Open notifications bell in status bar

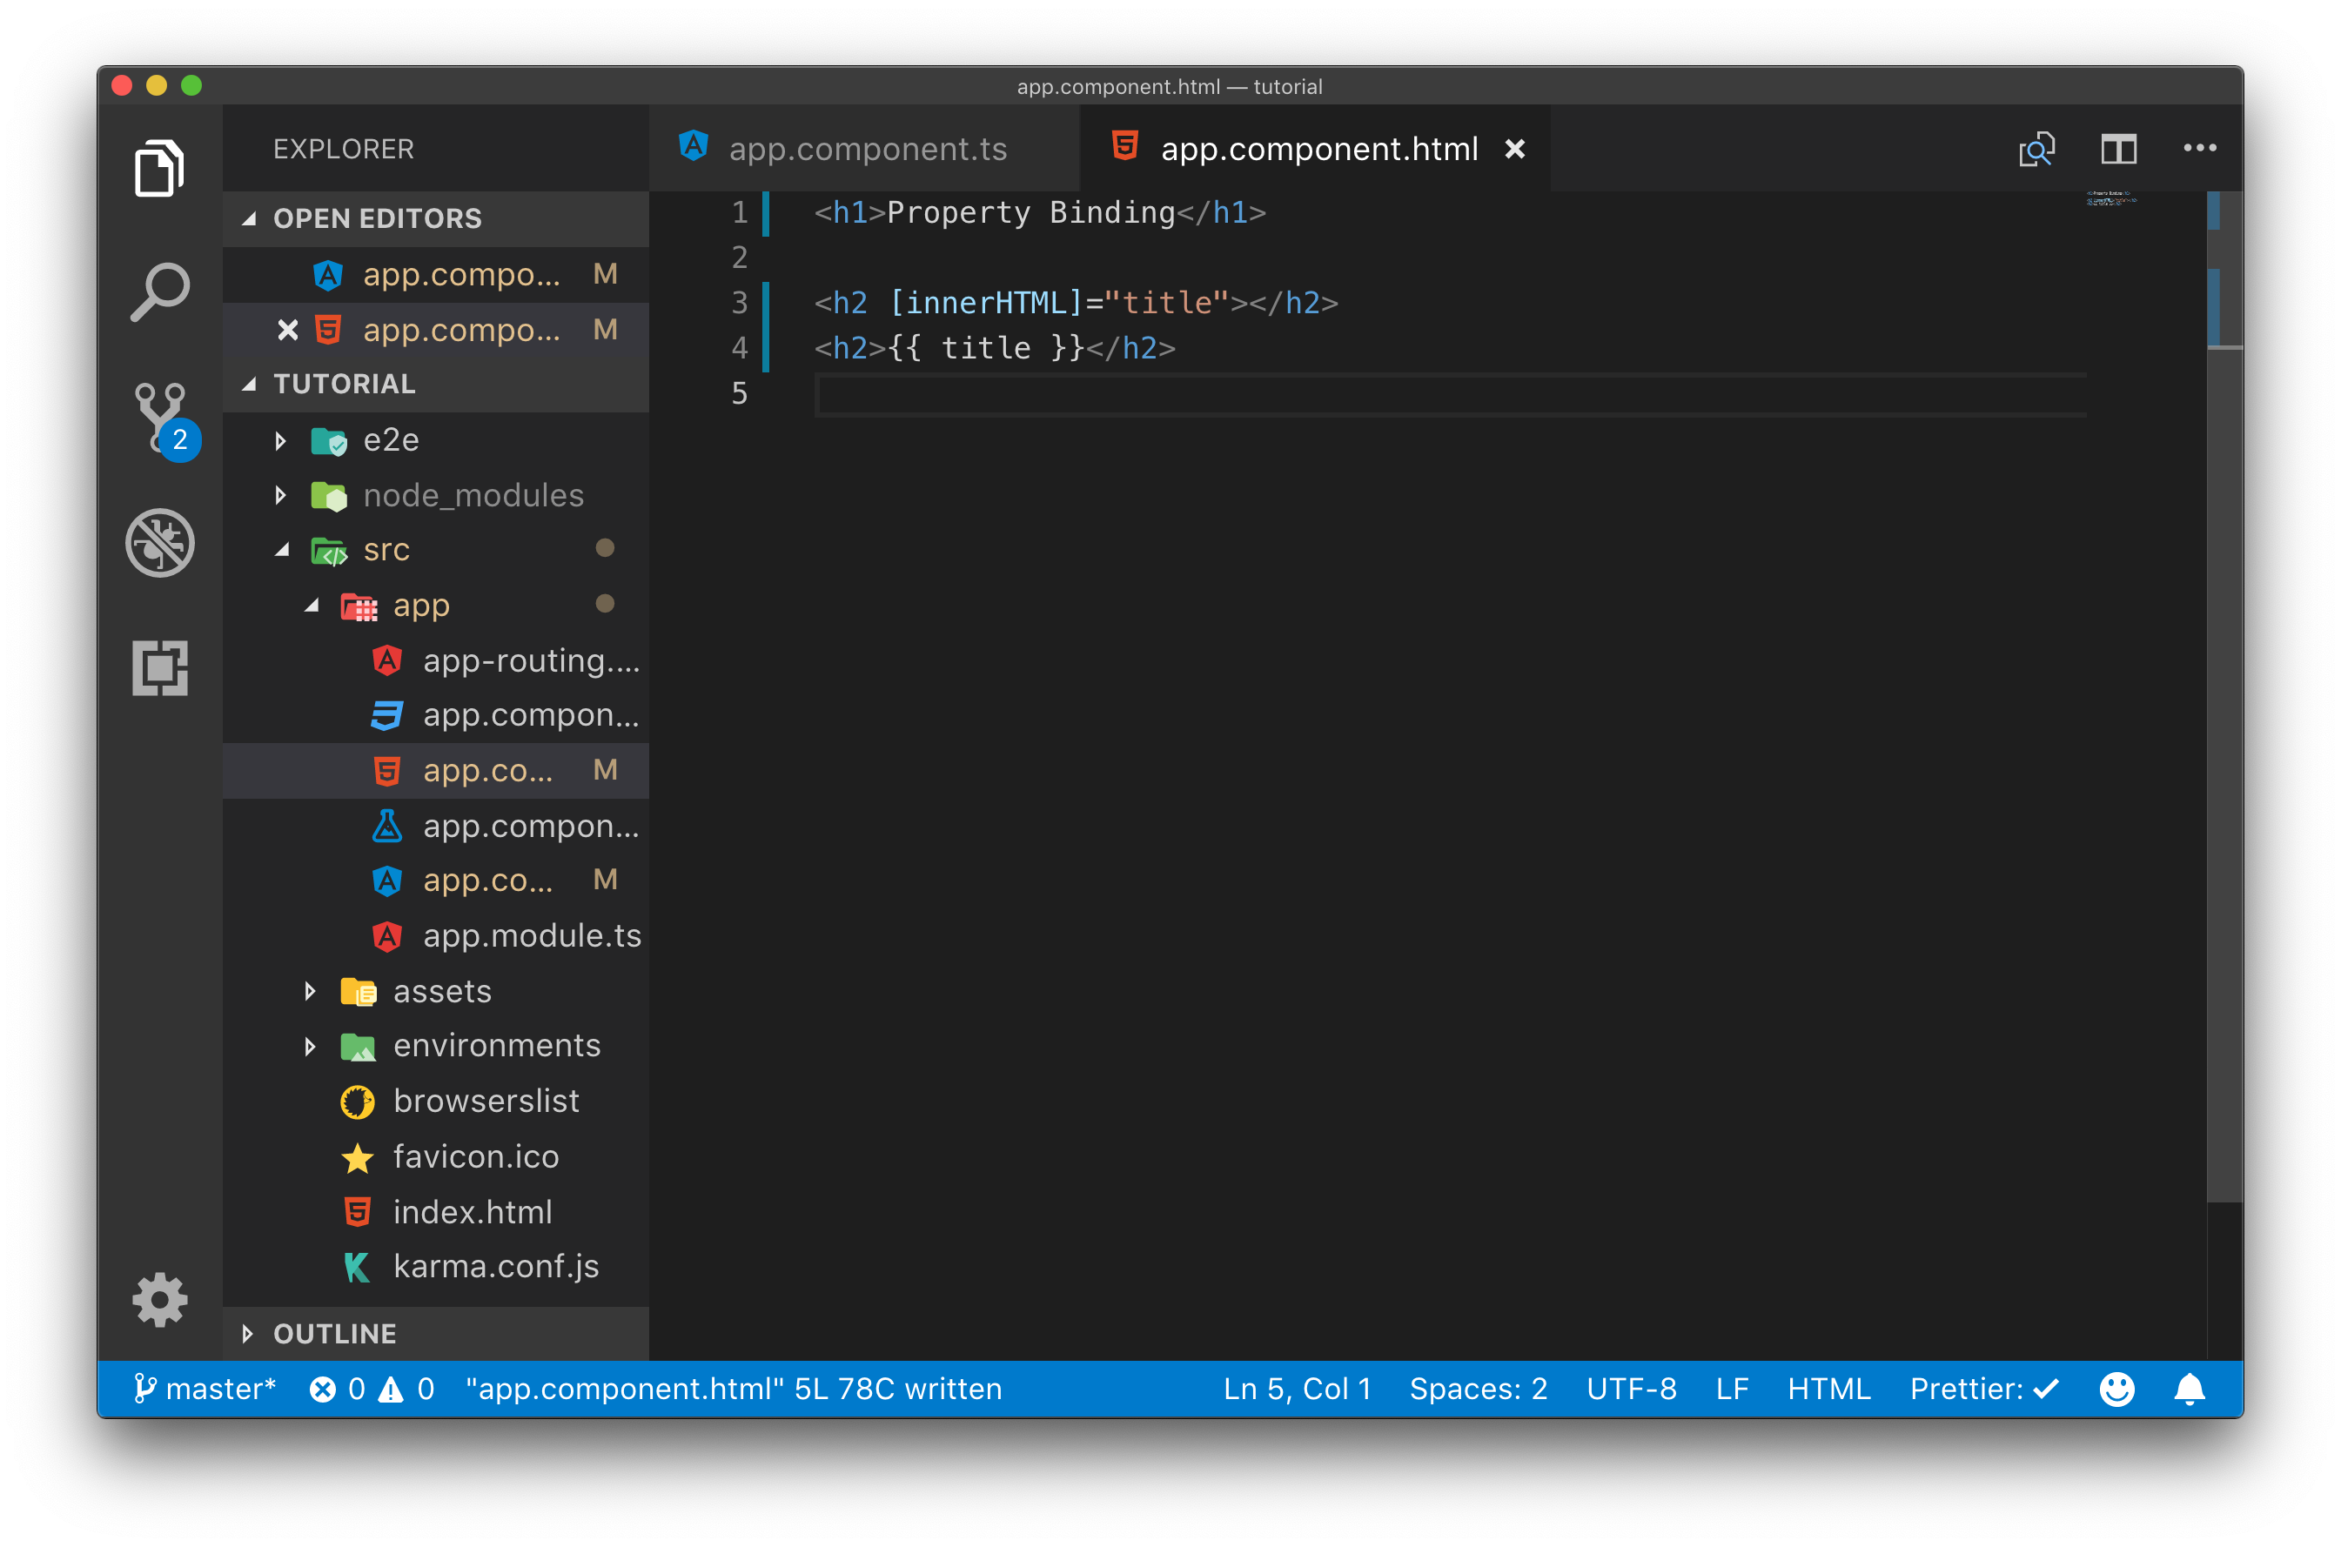click(x=2189, y=1390)
